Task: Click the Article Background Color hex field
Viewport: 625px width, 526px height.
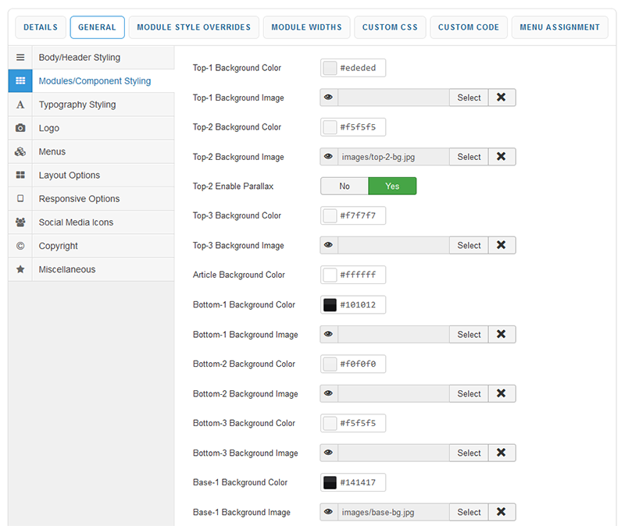Action: click(359, 275)
